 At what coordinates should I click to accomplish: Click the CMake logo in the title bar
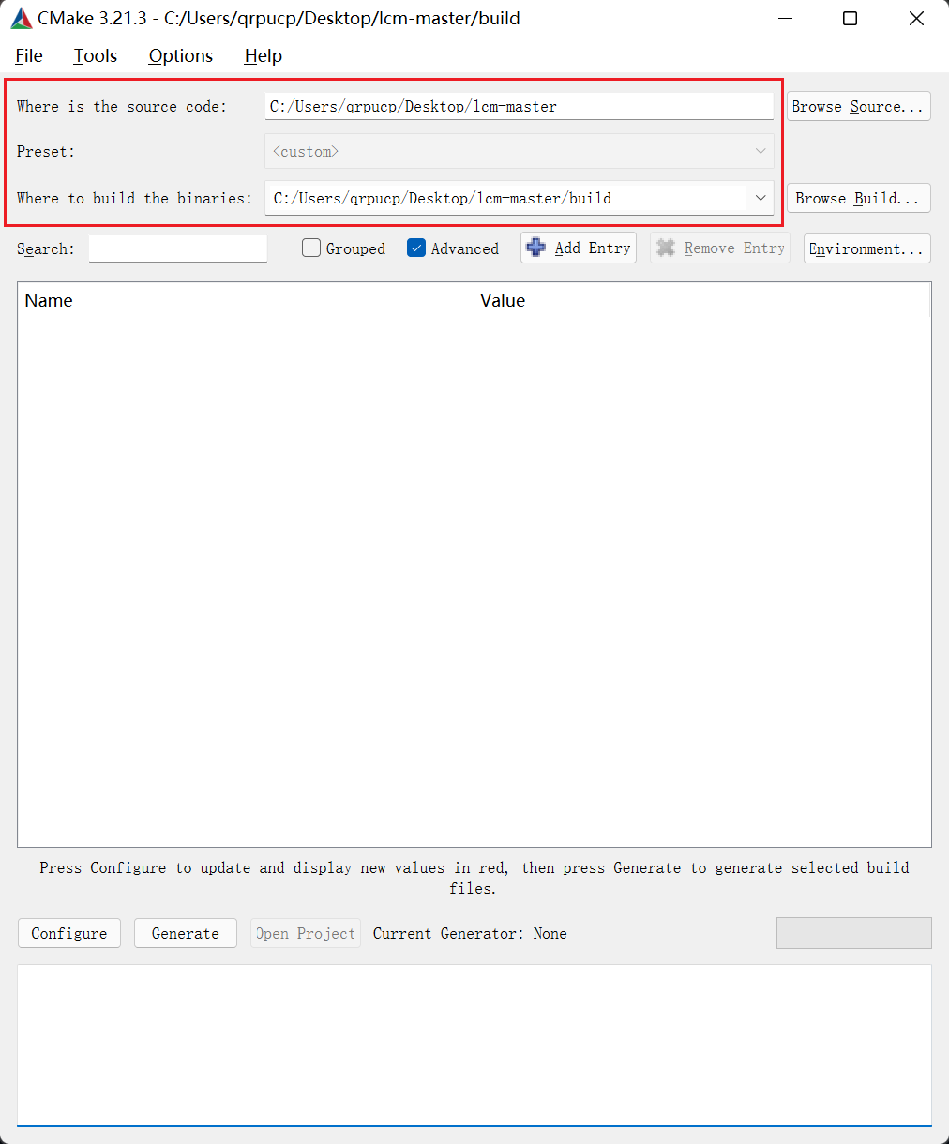[21, 18]
